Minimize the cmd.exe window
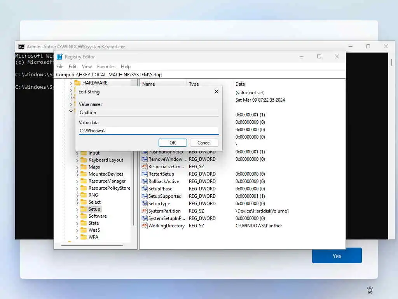398x299 pixels. click(351, 46)
